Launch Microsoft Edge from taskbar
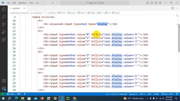This screenshot has width=180, height=101. (x=16, y=98)
